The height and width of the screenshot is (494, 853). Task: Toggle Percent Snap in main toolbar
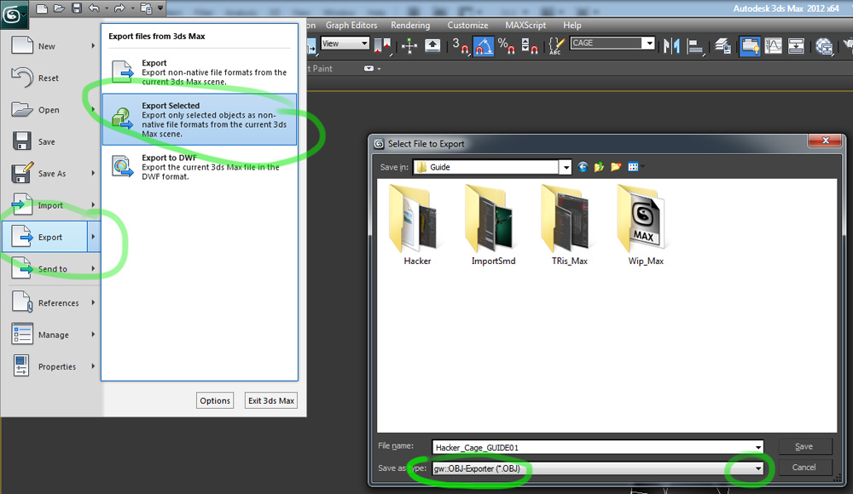click(507, 46)
